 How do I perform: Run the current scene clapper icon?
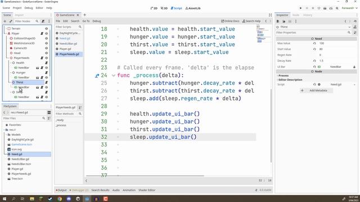[x=325, y=8]
